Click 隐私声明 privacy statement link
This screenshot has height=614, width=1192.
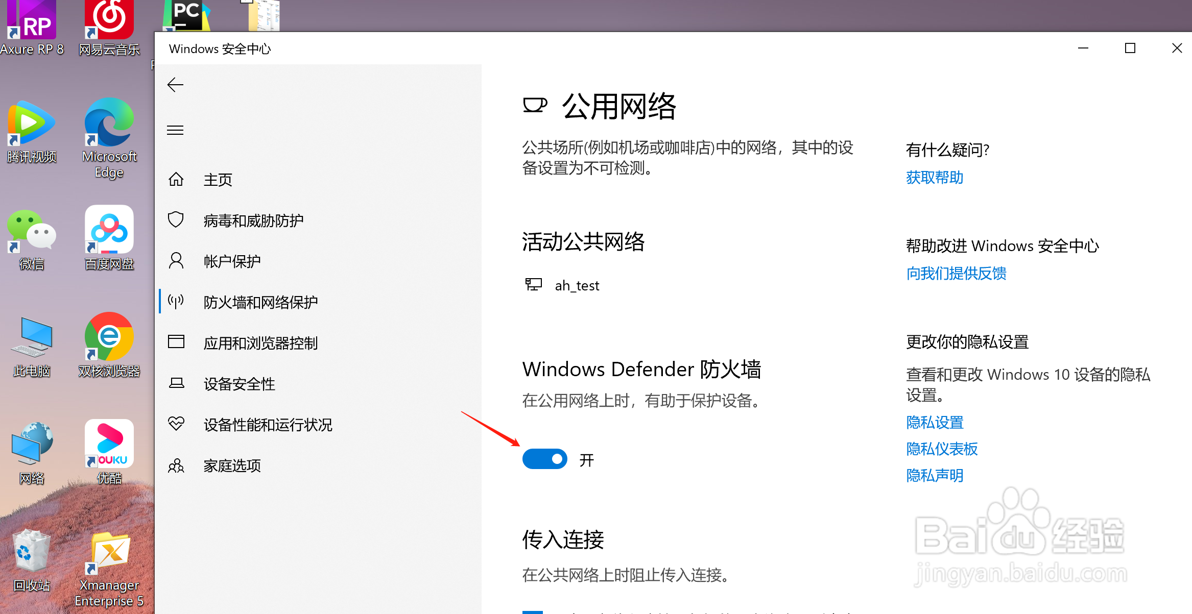[934, 476]
